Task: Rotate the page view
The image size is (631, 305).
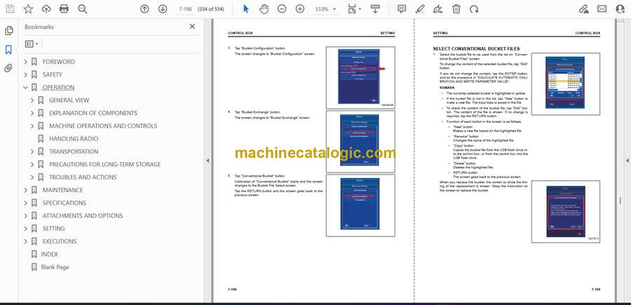Action: click(474, 9)
